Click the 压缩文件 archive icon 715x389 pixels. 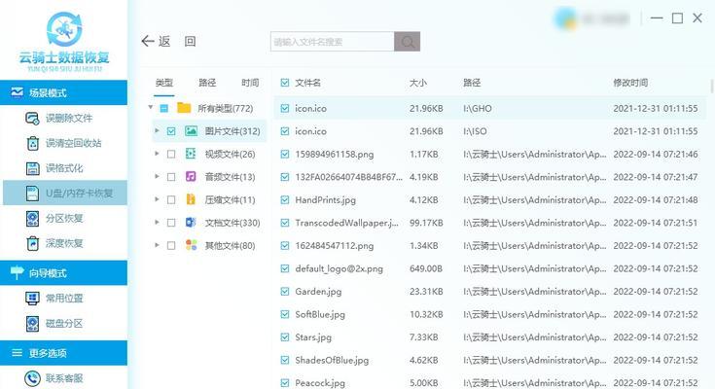pyautogui.click(x=191, y=199)
